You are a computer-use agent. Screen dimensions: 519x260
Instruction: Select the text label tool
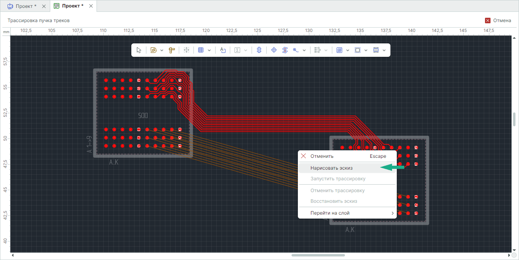tap(223, 50)
